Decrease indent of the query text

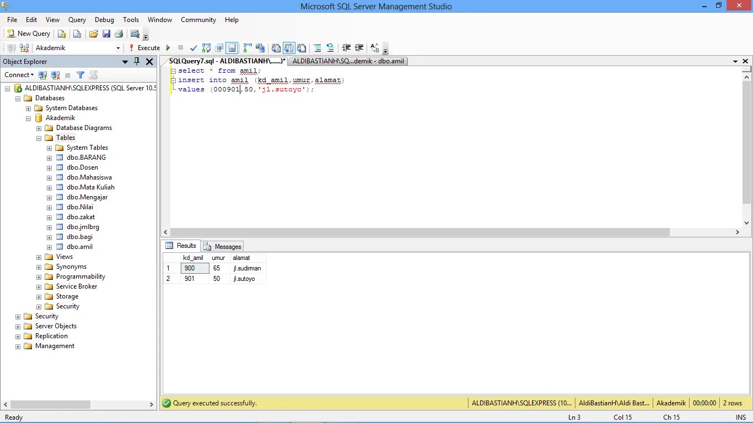click(x=346, y=48)
